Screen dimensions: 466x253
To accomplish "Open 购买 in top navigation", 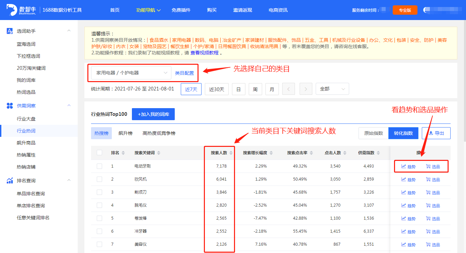I will pyautogui.click(x=212, y=10).
